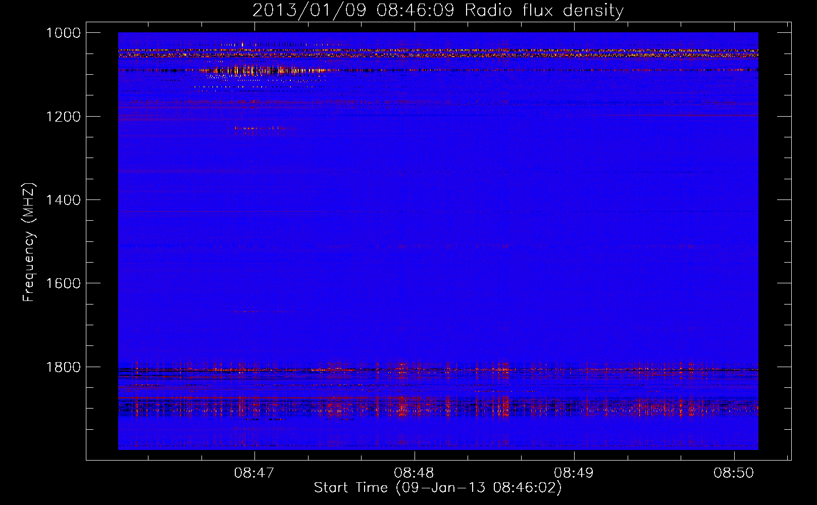
Task: Click the 1600 frequency tick label
Action: tap(63, 283)
